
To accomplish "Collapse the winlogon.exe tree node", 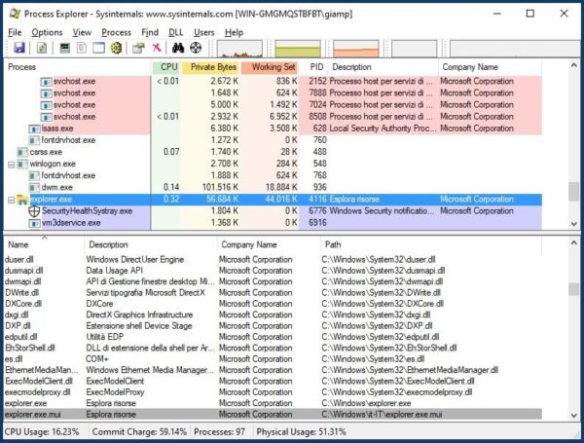I will click(11, 164).
